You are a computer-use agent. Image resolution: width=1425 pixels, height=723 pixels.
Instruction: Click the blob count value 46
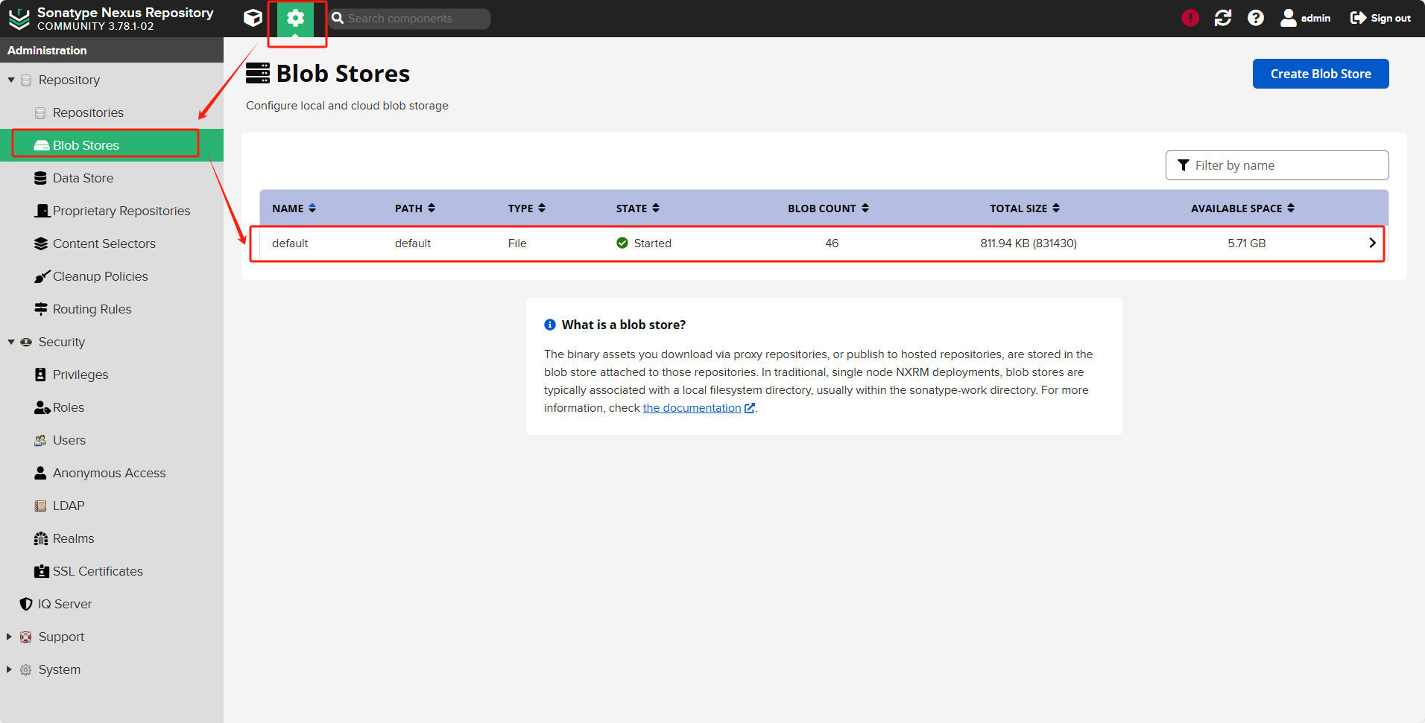pos(832,243)
